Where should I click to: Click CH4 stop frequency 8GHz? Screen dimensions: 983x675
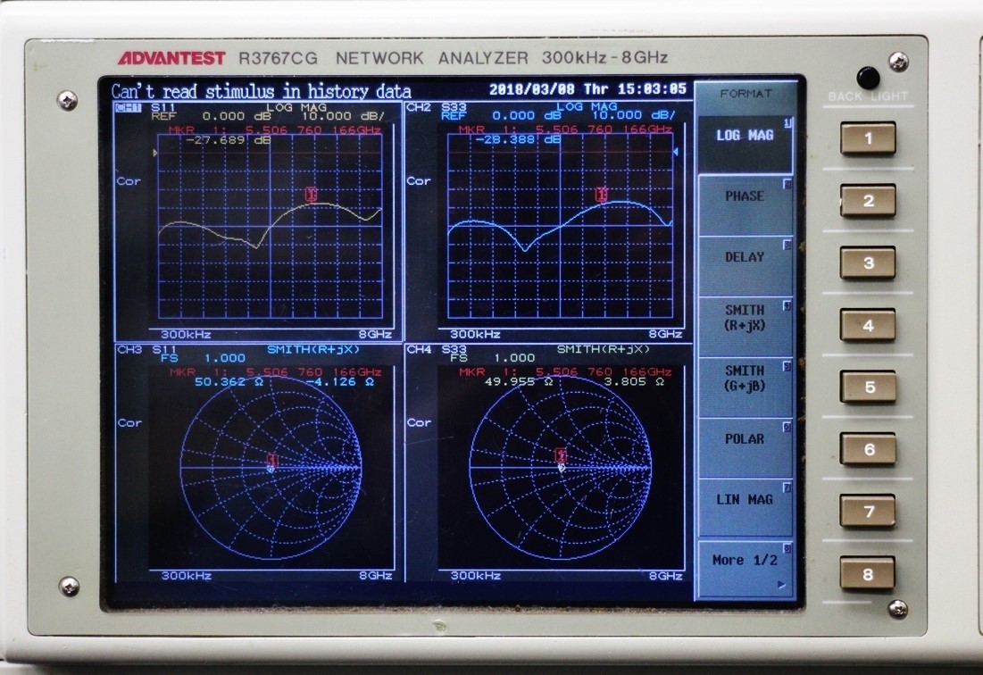point(665,575)
